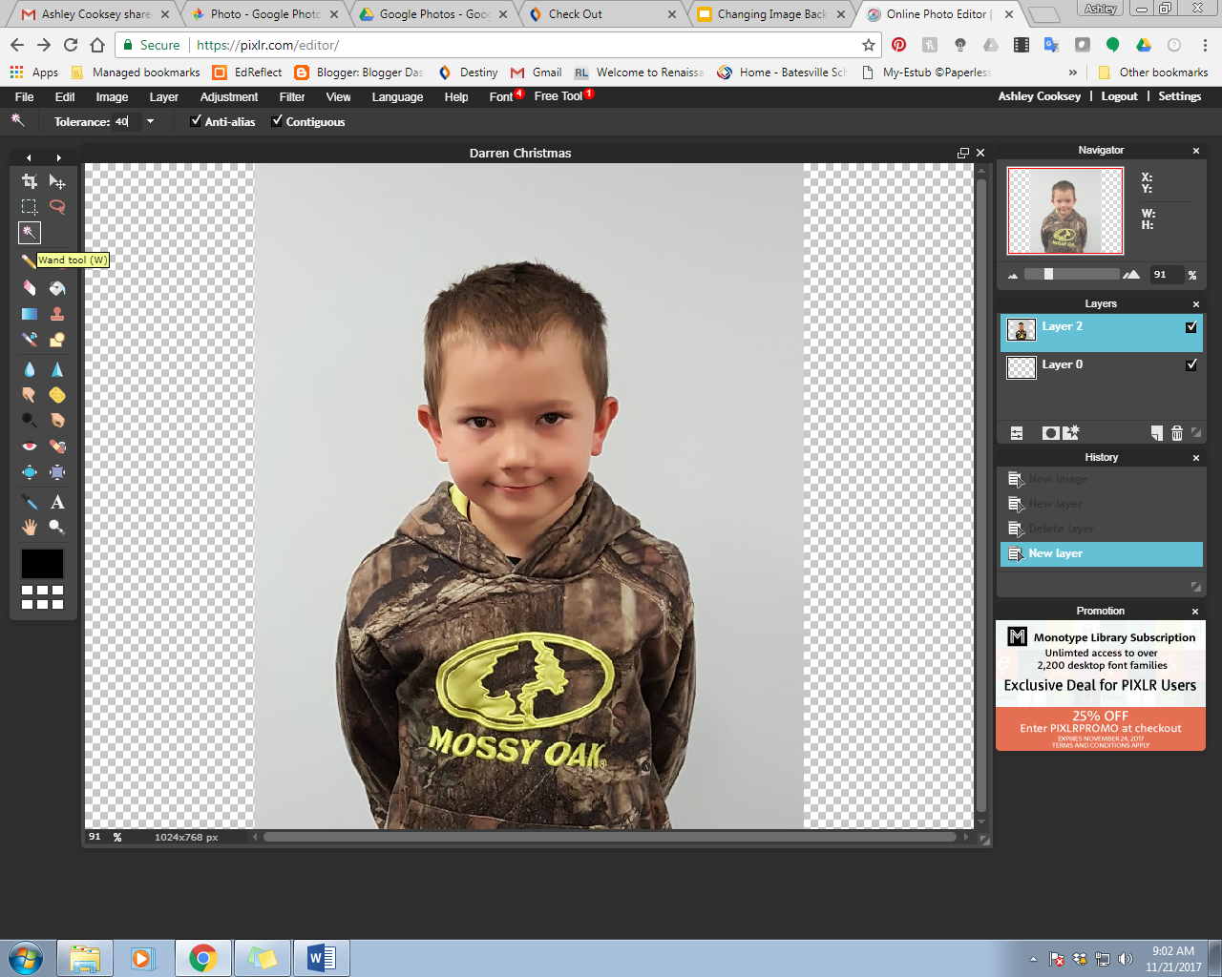Open the Layer menu
The height and width of the screenshot is (977, 1222).
pyautogui.click(x=164, y=96)
